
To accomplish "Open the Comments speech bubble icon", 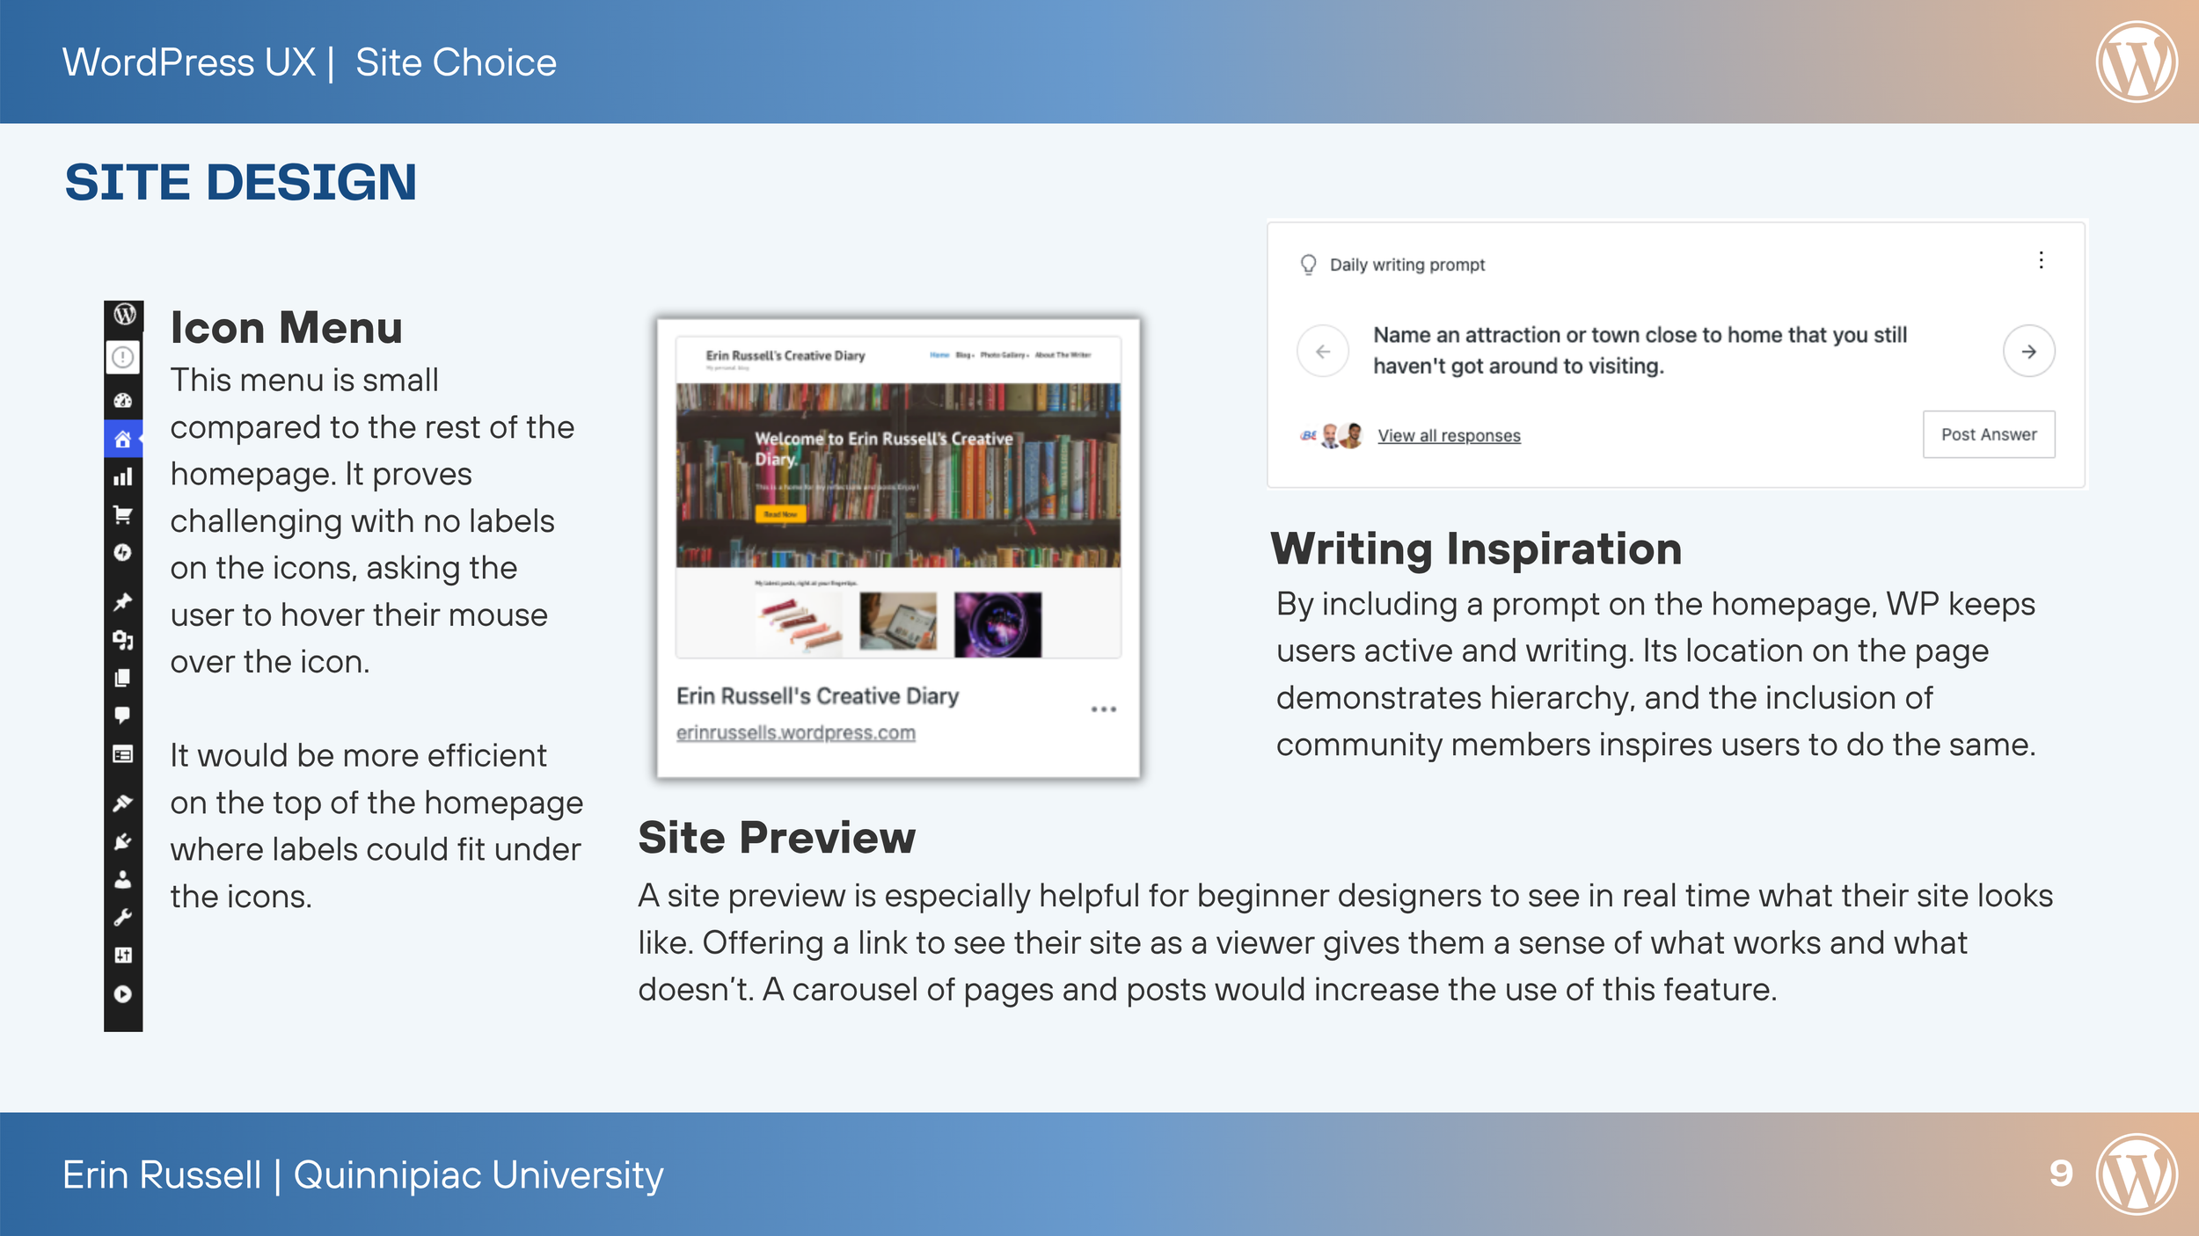I will coord(123,716).
